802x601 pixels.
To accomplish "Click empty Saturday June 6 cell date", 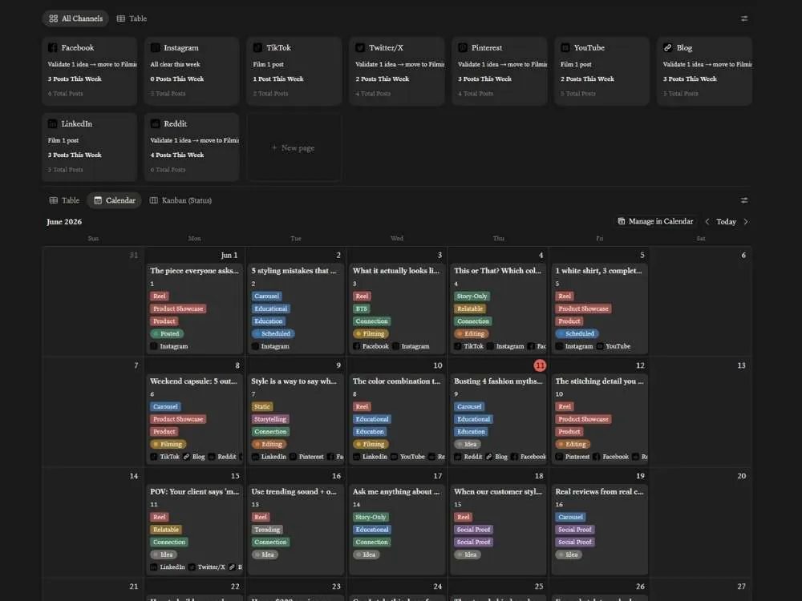I will (743, 255).
